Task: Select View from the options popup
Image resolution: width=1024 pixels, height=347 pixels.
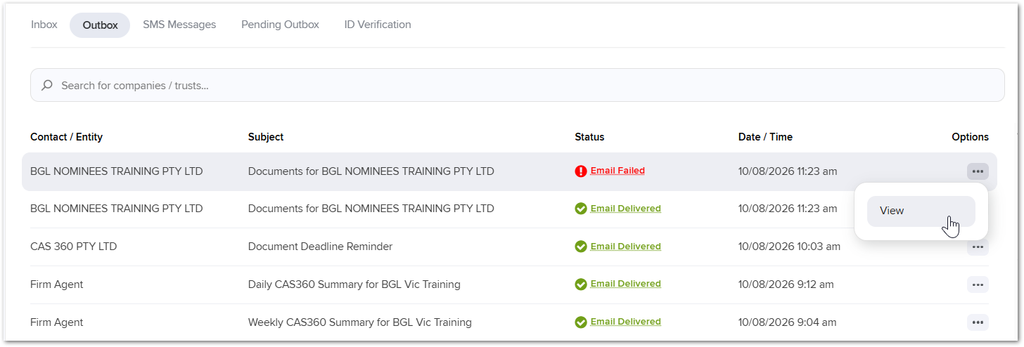Action: (921, 211)
